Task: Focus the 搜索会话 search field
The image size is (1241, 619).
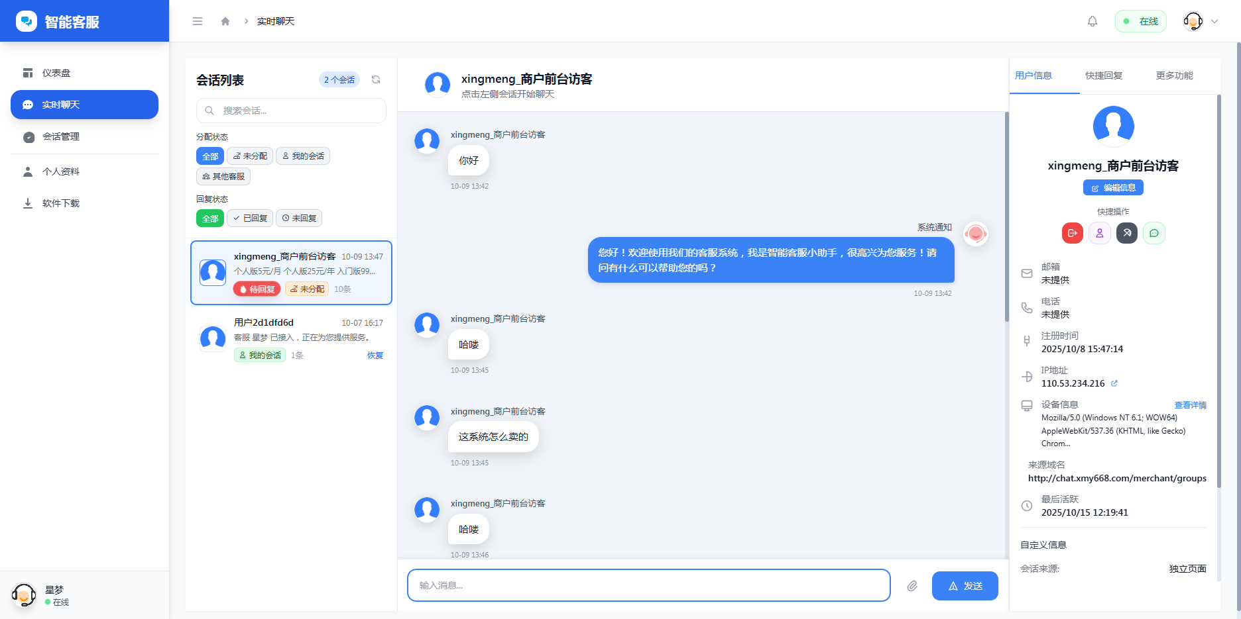Action: click(x=291, y=111)
